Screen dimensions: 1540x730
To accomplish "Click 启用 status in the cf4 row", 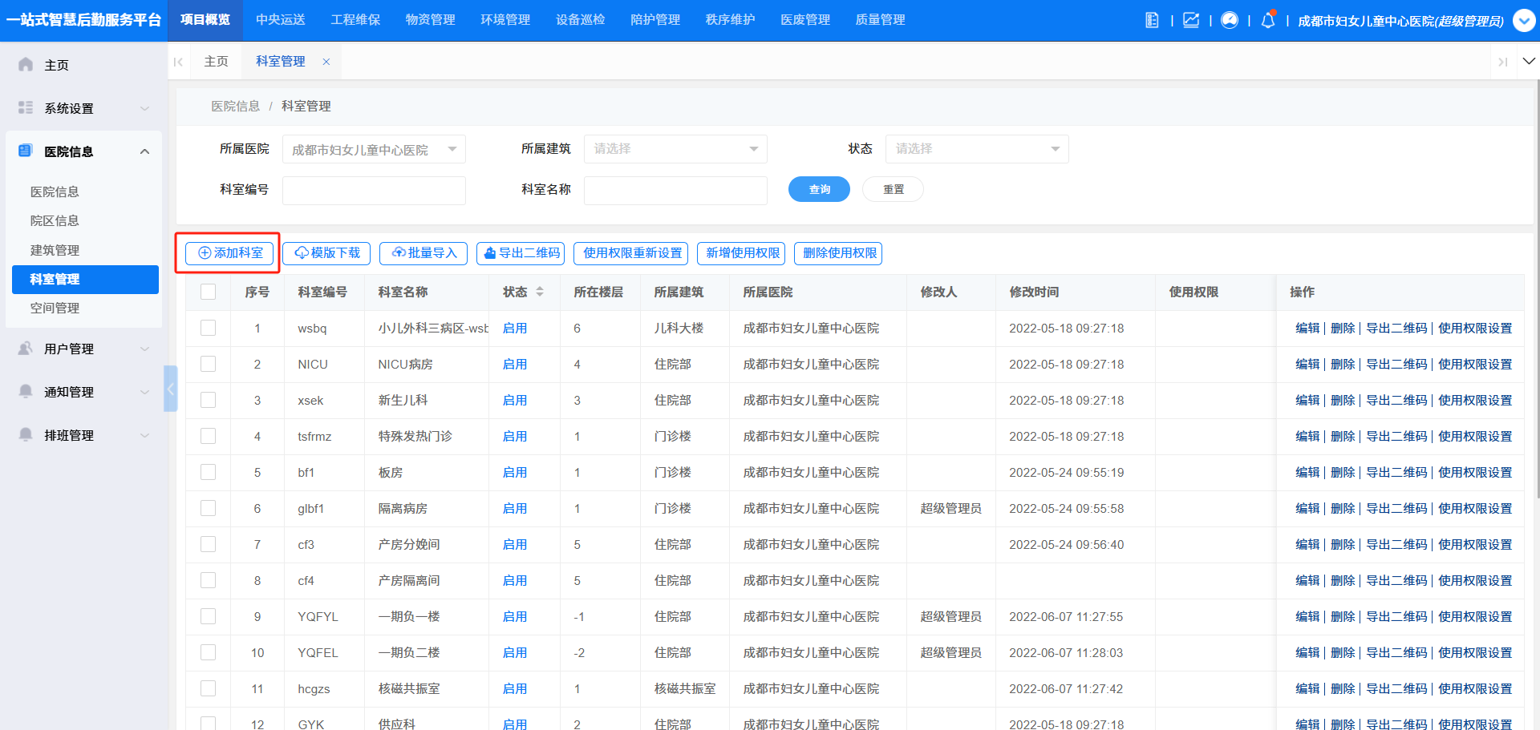I will click(x=515, y=580).
